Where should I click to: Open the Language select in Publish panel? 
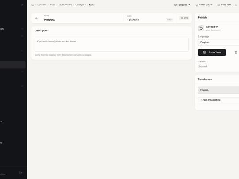[x=219, y=42]
